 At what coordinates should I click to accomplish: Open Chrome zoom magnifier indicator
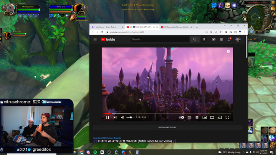[x=211, y=32]
